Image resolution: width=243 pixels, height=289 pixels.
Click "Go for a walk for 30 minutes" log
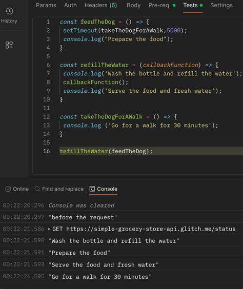pyautogui.click(x=100, y=277)
